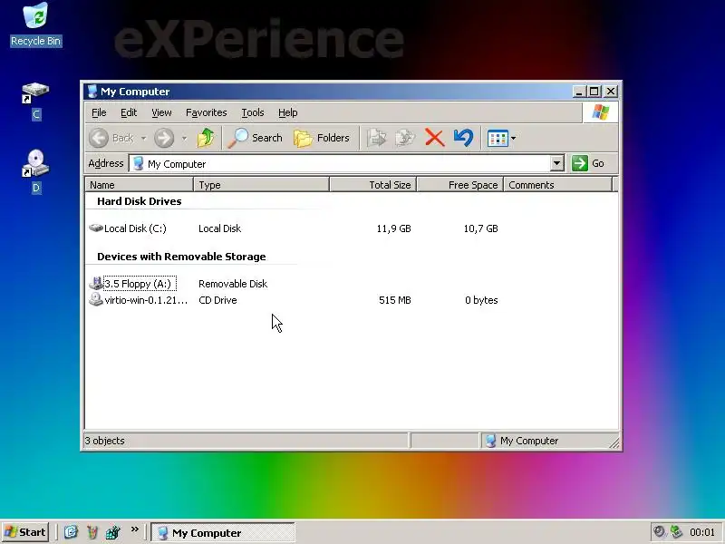Click the first system tray icon

(x=659, y=532)
